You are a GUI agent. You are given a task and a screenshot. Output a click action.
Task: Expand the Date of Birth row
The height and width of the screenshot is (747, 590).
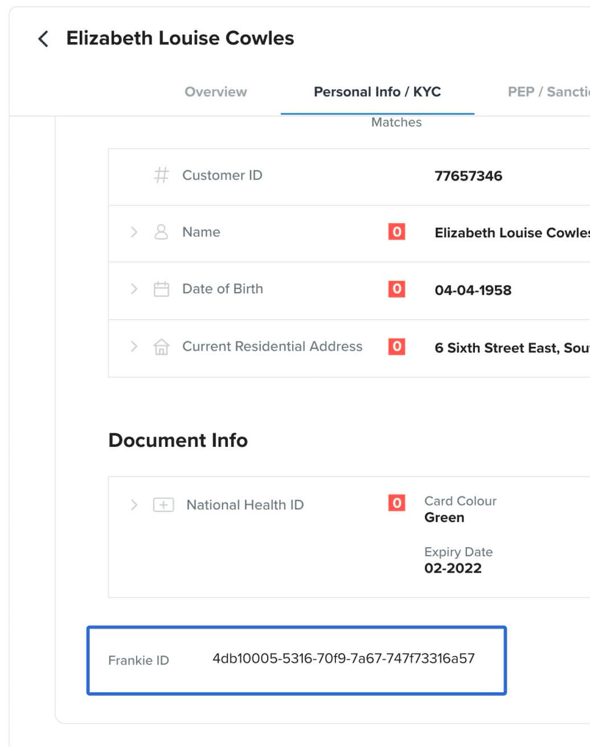pyautogui.click(x=134, y=289)
